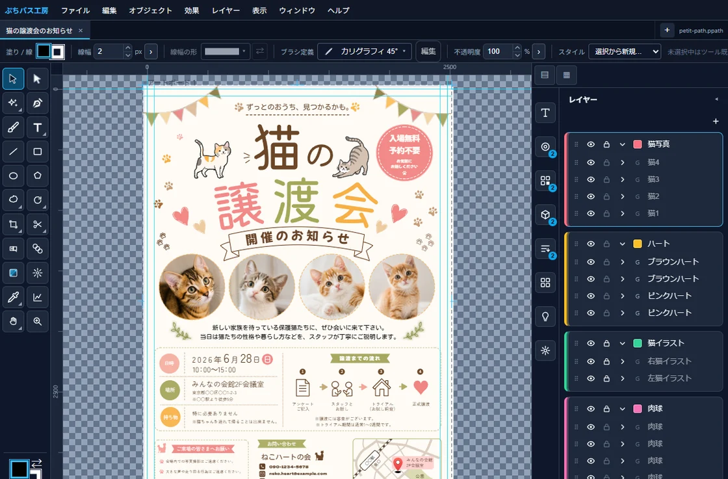Screen dimensions: 728x479
Task: Collapse the 肉球 layer group
Action: coord(622,409)
